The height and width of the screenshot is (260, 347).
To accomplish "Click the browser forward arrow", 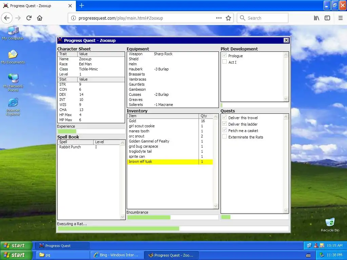I will [x=18, y=18].
